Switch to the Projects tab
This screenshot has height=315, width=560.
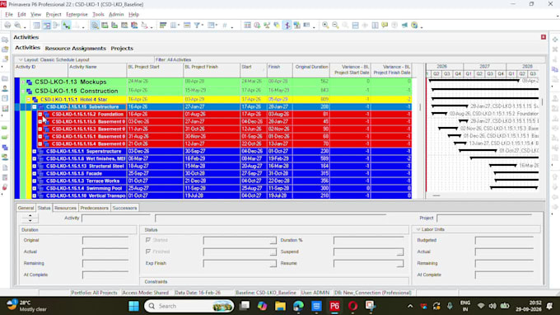(122, 49)
